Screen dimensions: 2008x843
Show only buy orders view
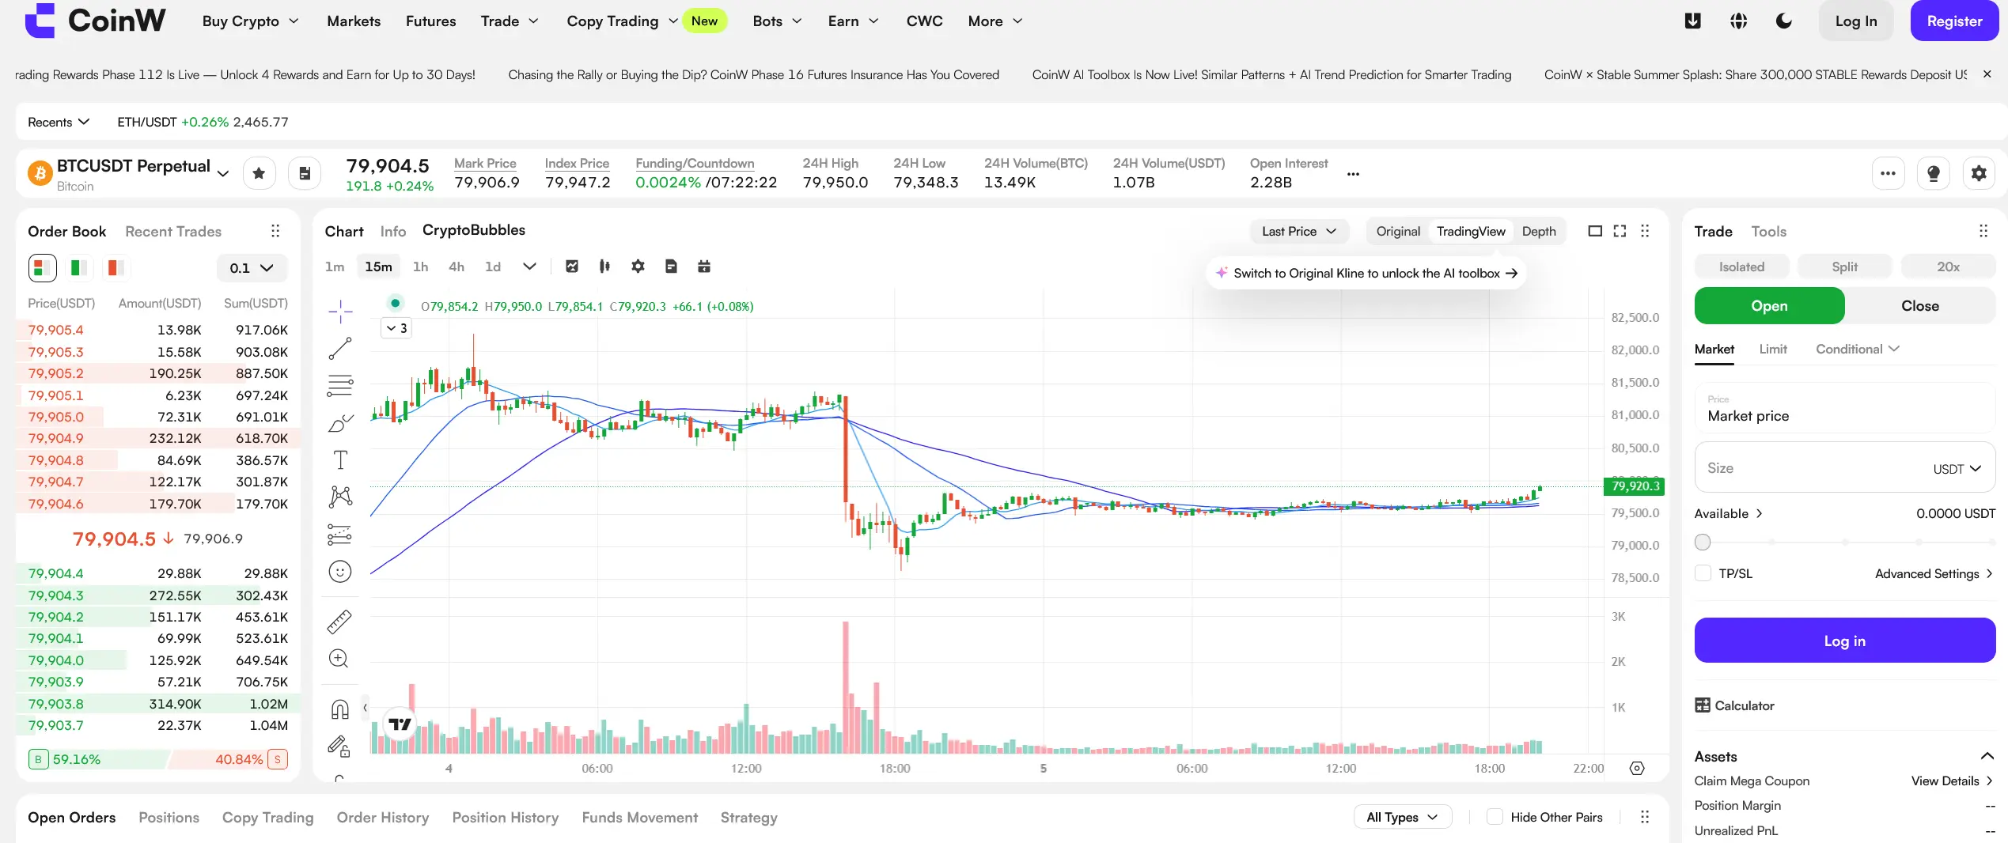[78, 267]
